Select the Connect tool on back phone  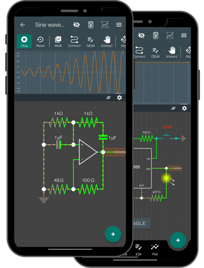click(x=139, y=53)
